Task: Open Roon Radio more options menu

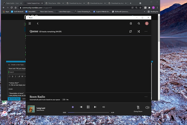Action: coord(146,97)
